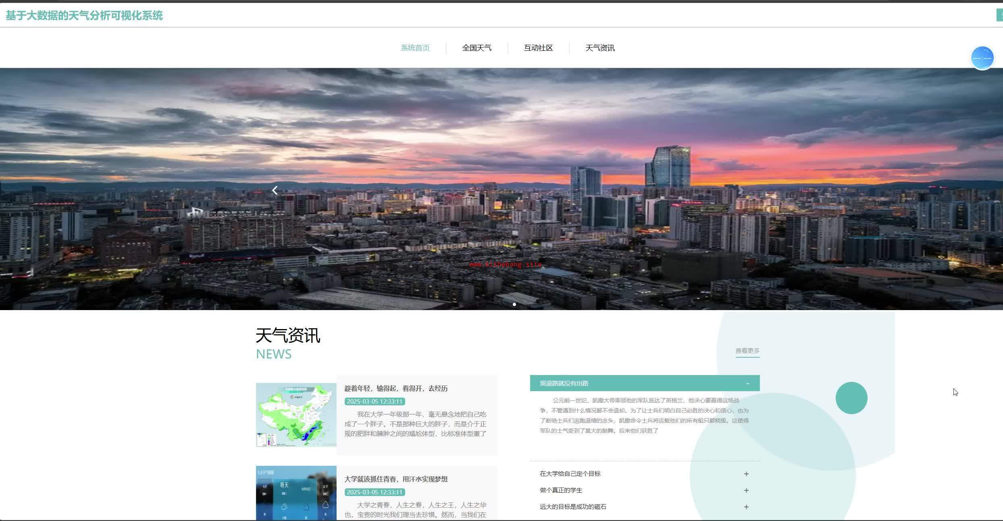Open the news title 趁着年轻，输得起，看得开，去经历
Screen dimensions: 1003x521
[x=396, y=388]
